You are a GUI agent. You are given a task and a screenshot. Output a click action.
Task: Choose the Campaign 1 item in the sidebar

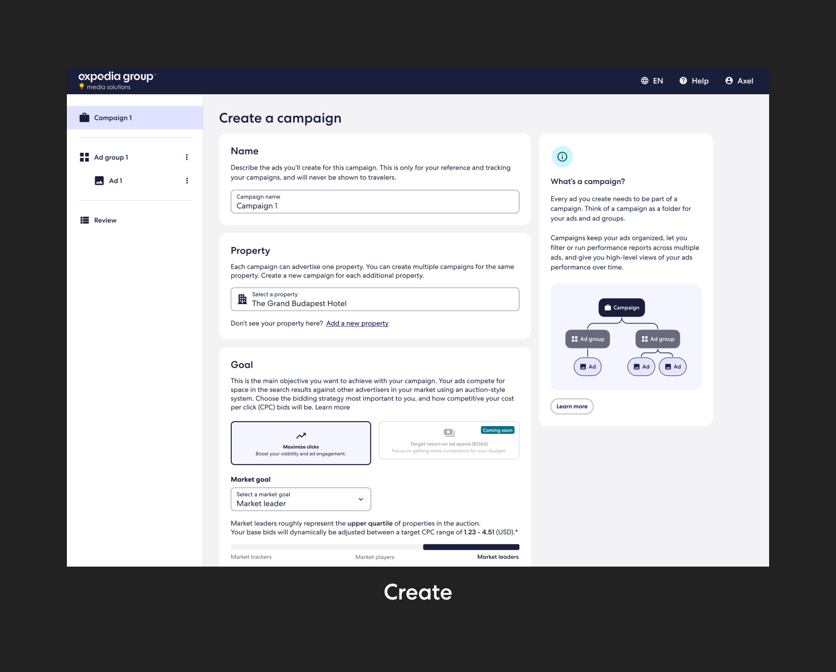(113, 117)
